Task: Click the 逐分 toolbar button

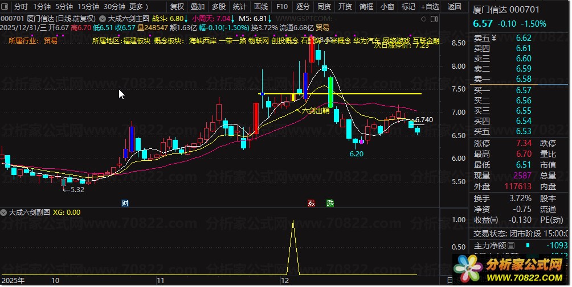Action: pos(303,7)
